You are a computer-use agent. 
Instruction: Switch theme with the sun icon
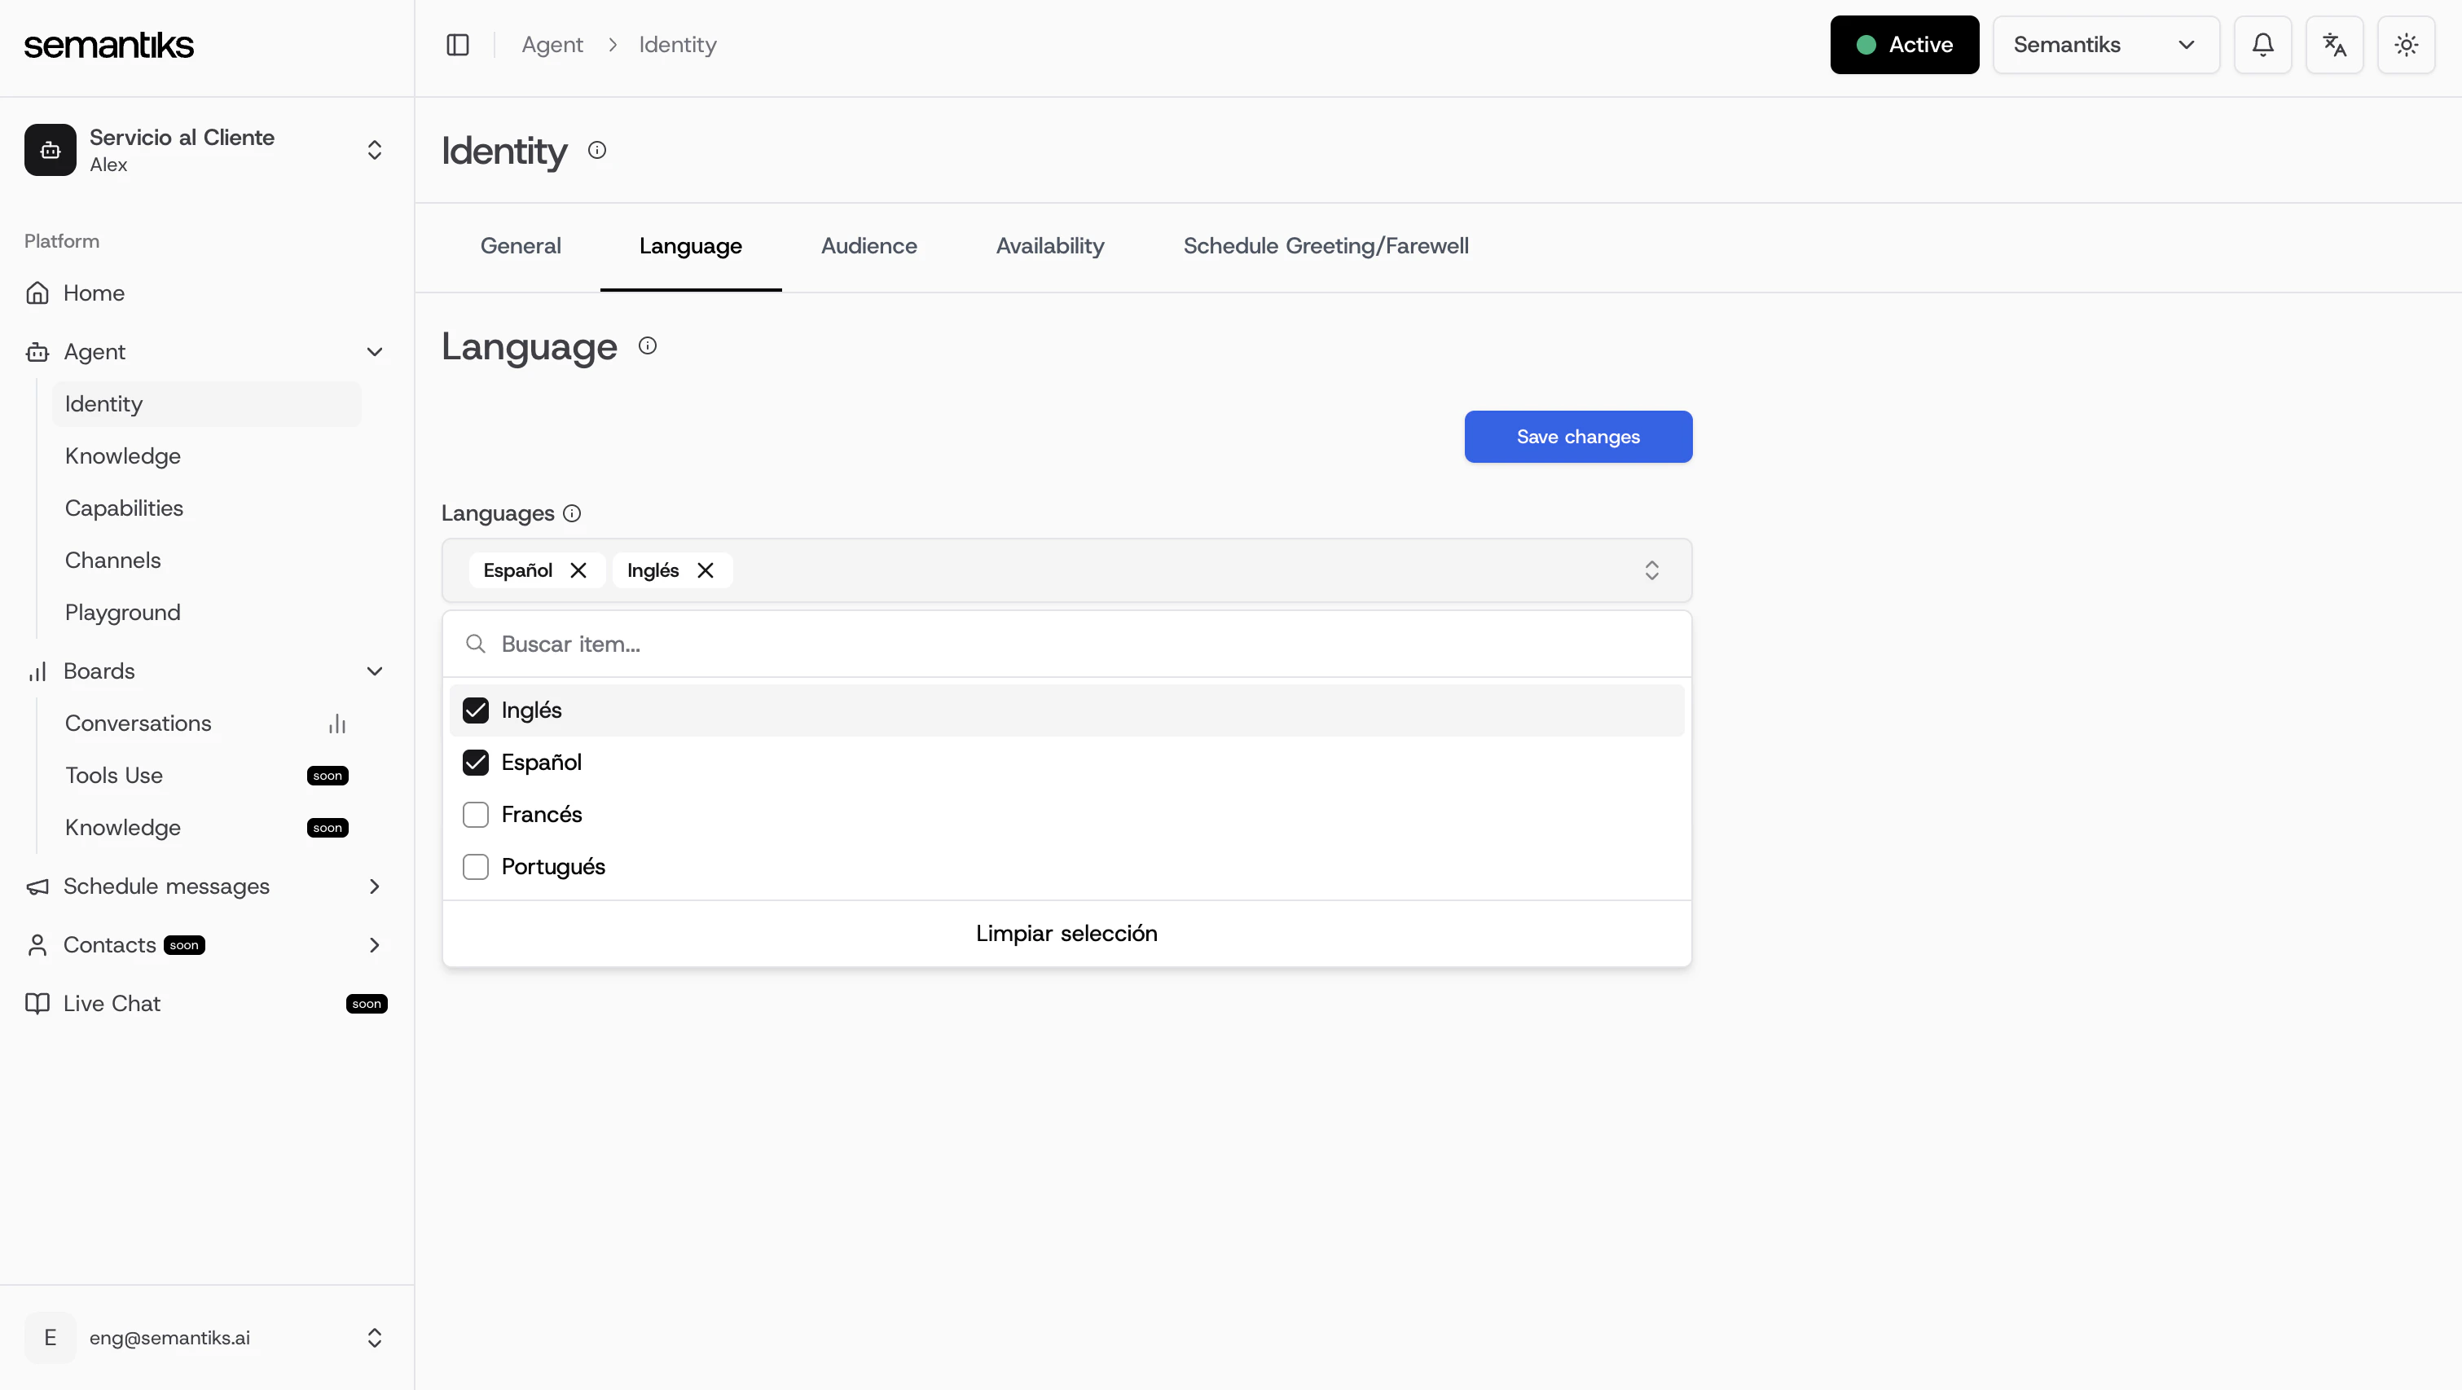(2406, 45)
